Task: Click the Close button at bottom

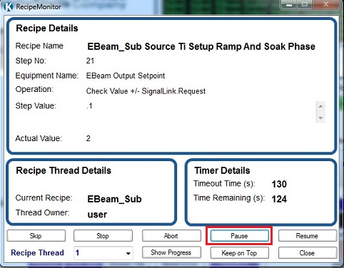Action: click(x=308, y=253)
